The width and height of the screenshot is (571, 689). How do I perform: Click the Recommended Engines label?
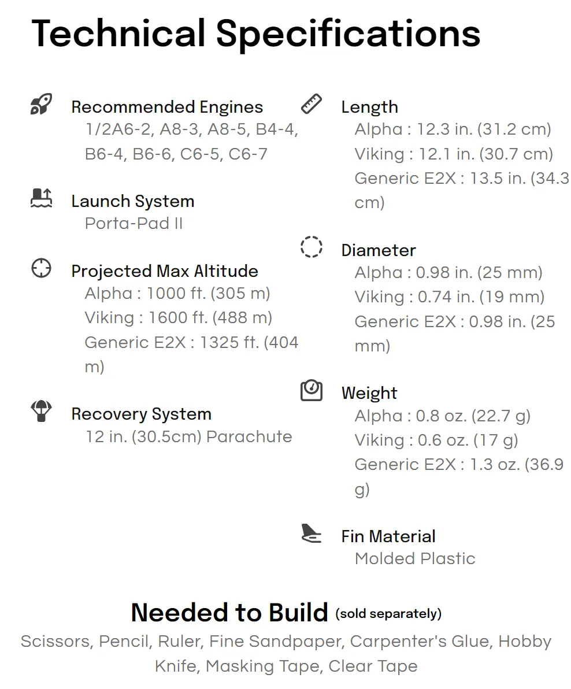[167, 107]
